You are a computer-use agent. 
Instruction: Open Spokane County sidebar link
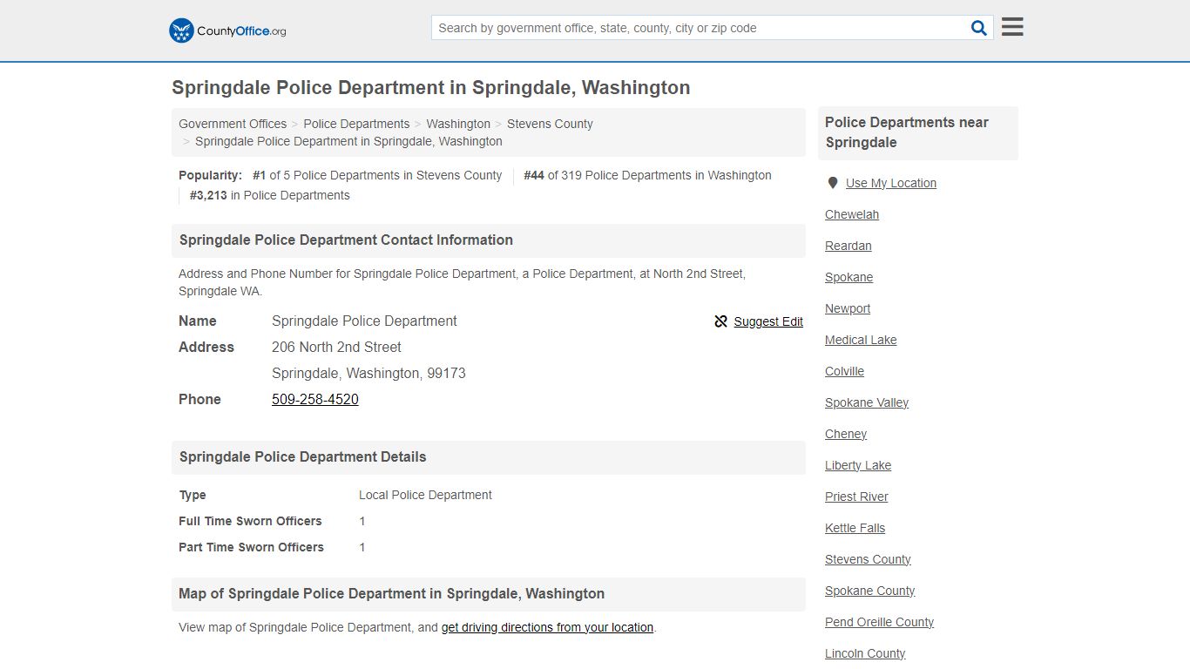pyautogui.click(x=870, y=591)
